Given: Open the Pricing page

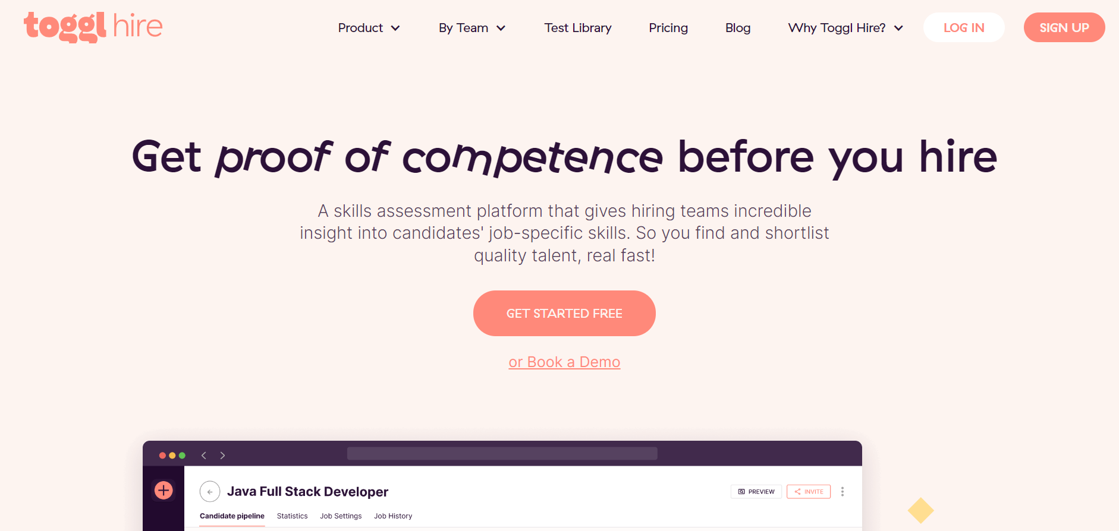Looking at the screenshot, I should (668, 28).
